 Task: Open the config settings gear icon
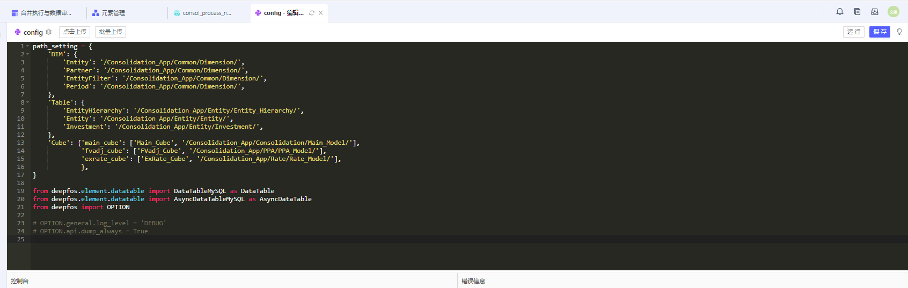tap(49, 32)
